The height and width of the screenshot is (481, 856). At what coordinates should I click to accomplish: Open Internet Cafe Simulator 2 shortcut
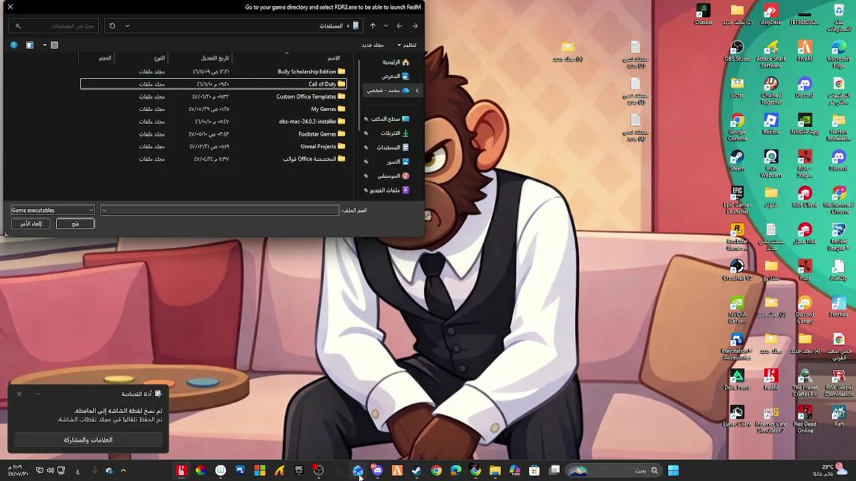pos(771,419)
